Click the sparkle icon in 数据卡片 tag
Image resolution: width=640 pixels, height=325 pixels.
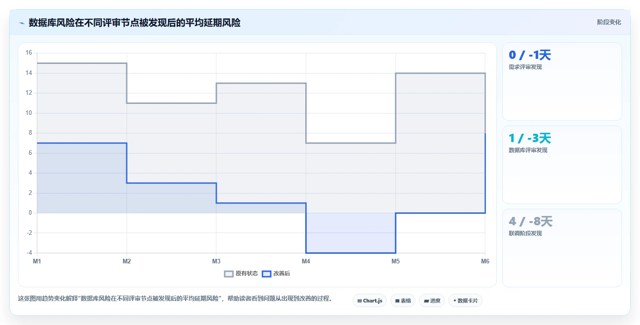pos(455,301)
